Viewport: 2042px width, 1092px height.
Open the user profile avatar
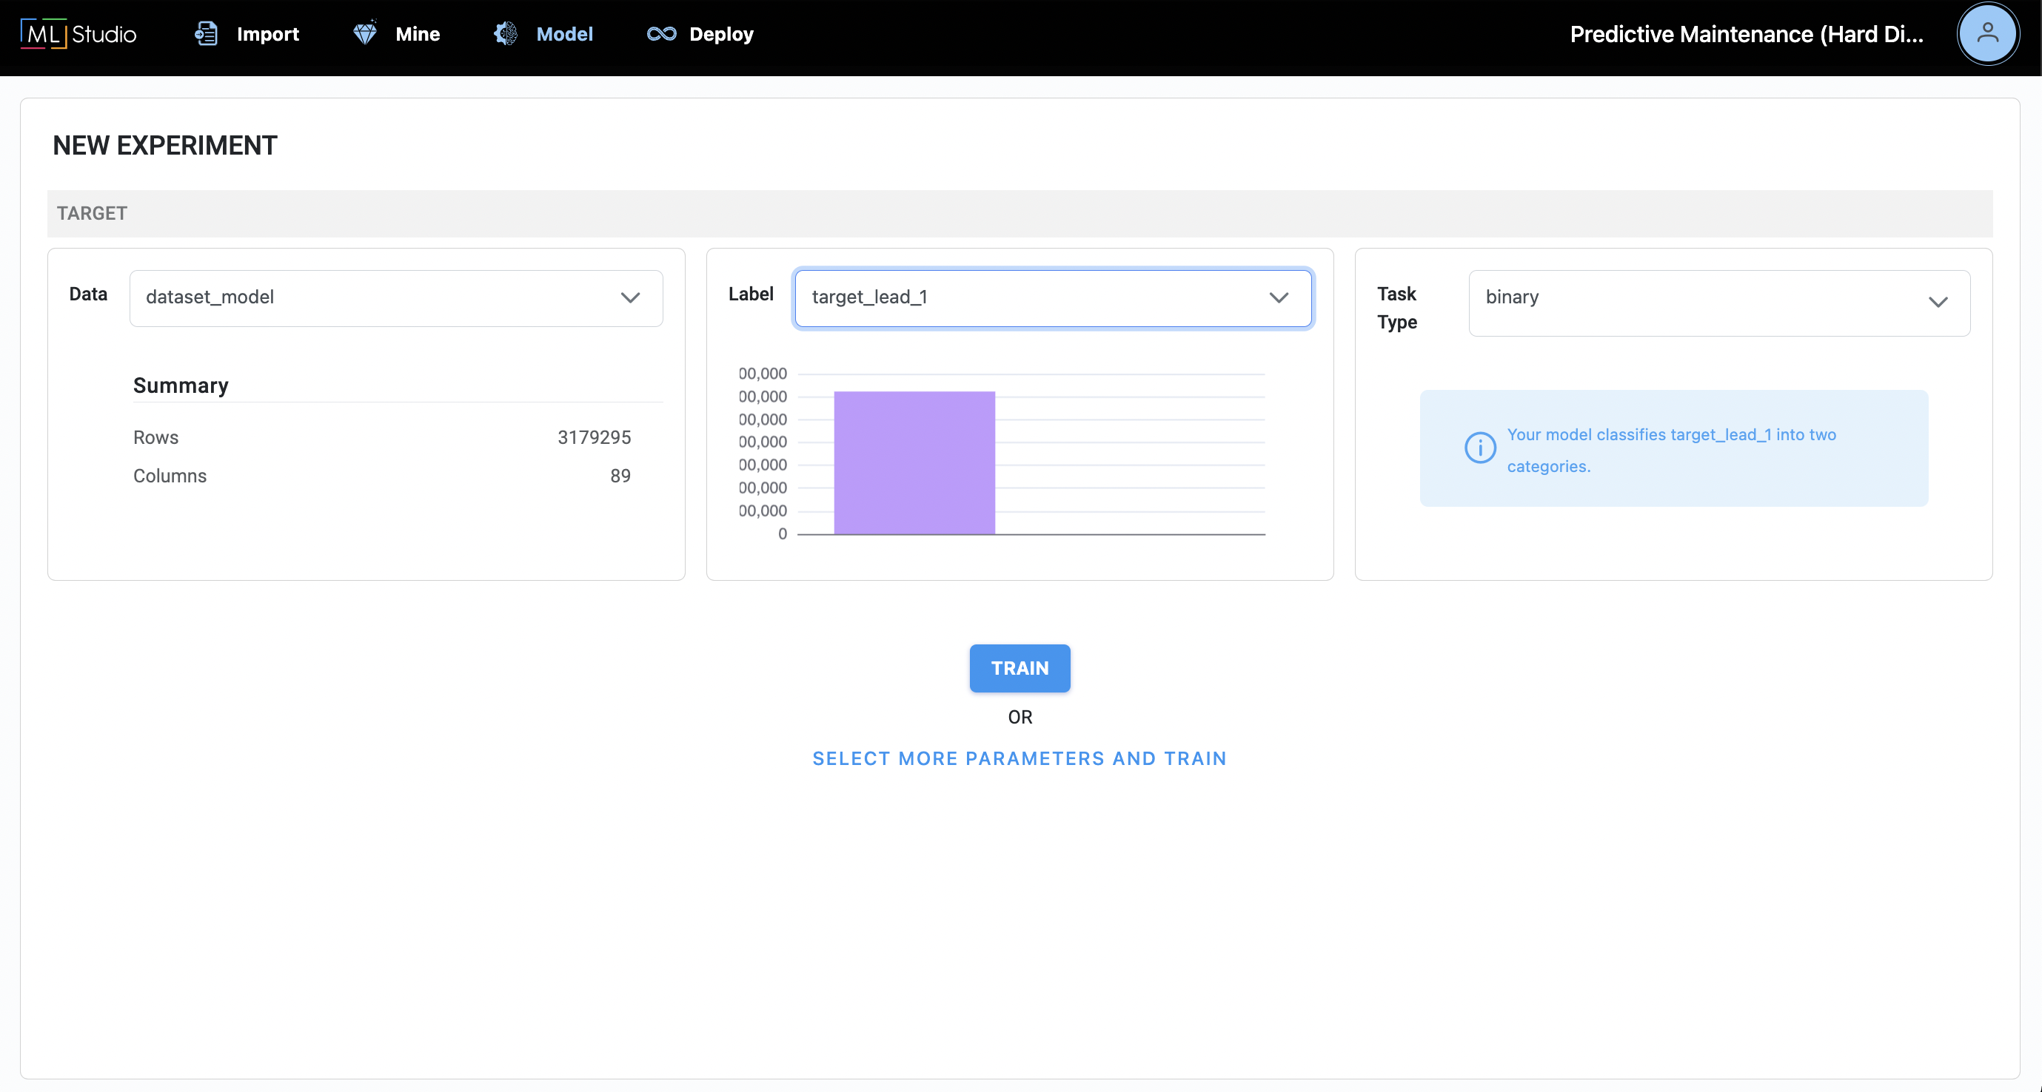pos(1986,34)
